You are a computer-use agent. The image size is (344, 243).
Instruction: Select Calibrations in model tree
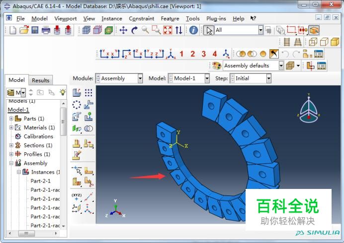38,136
